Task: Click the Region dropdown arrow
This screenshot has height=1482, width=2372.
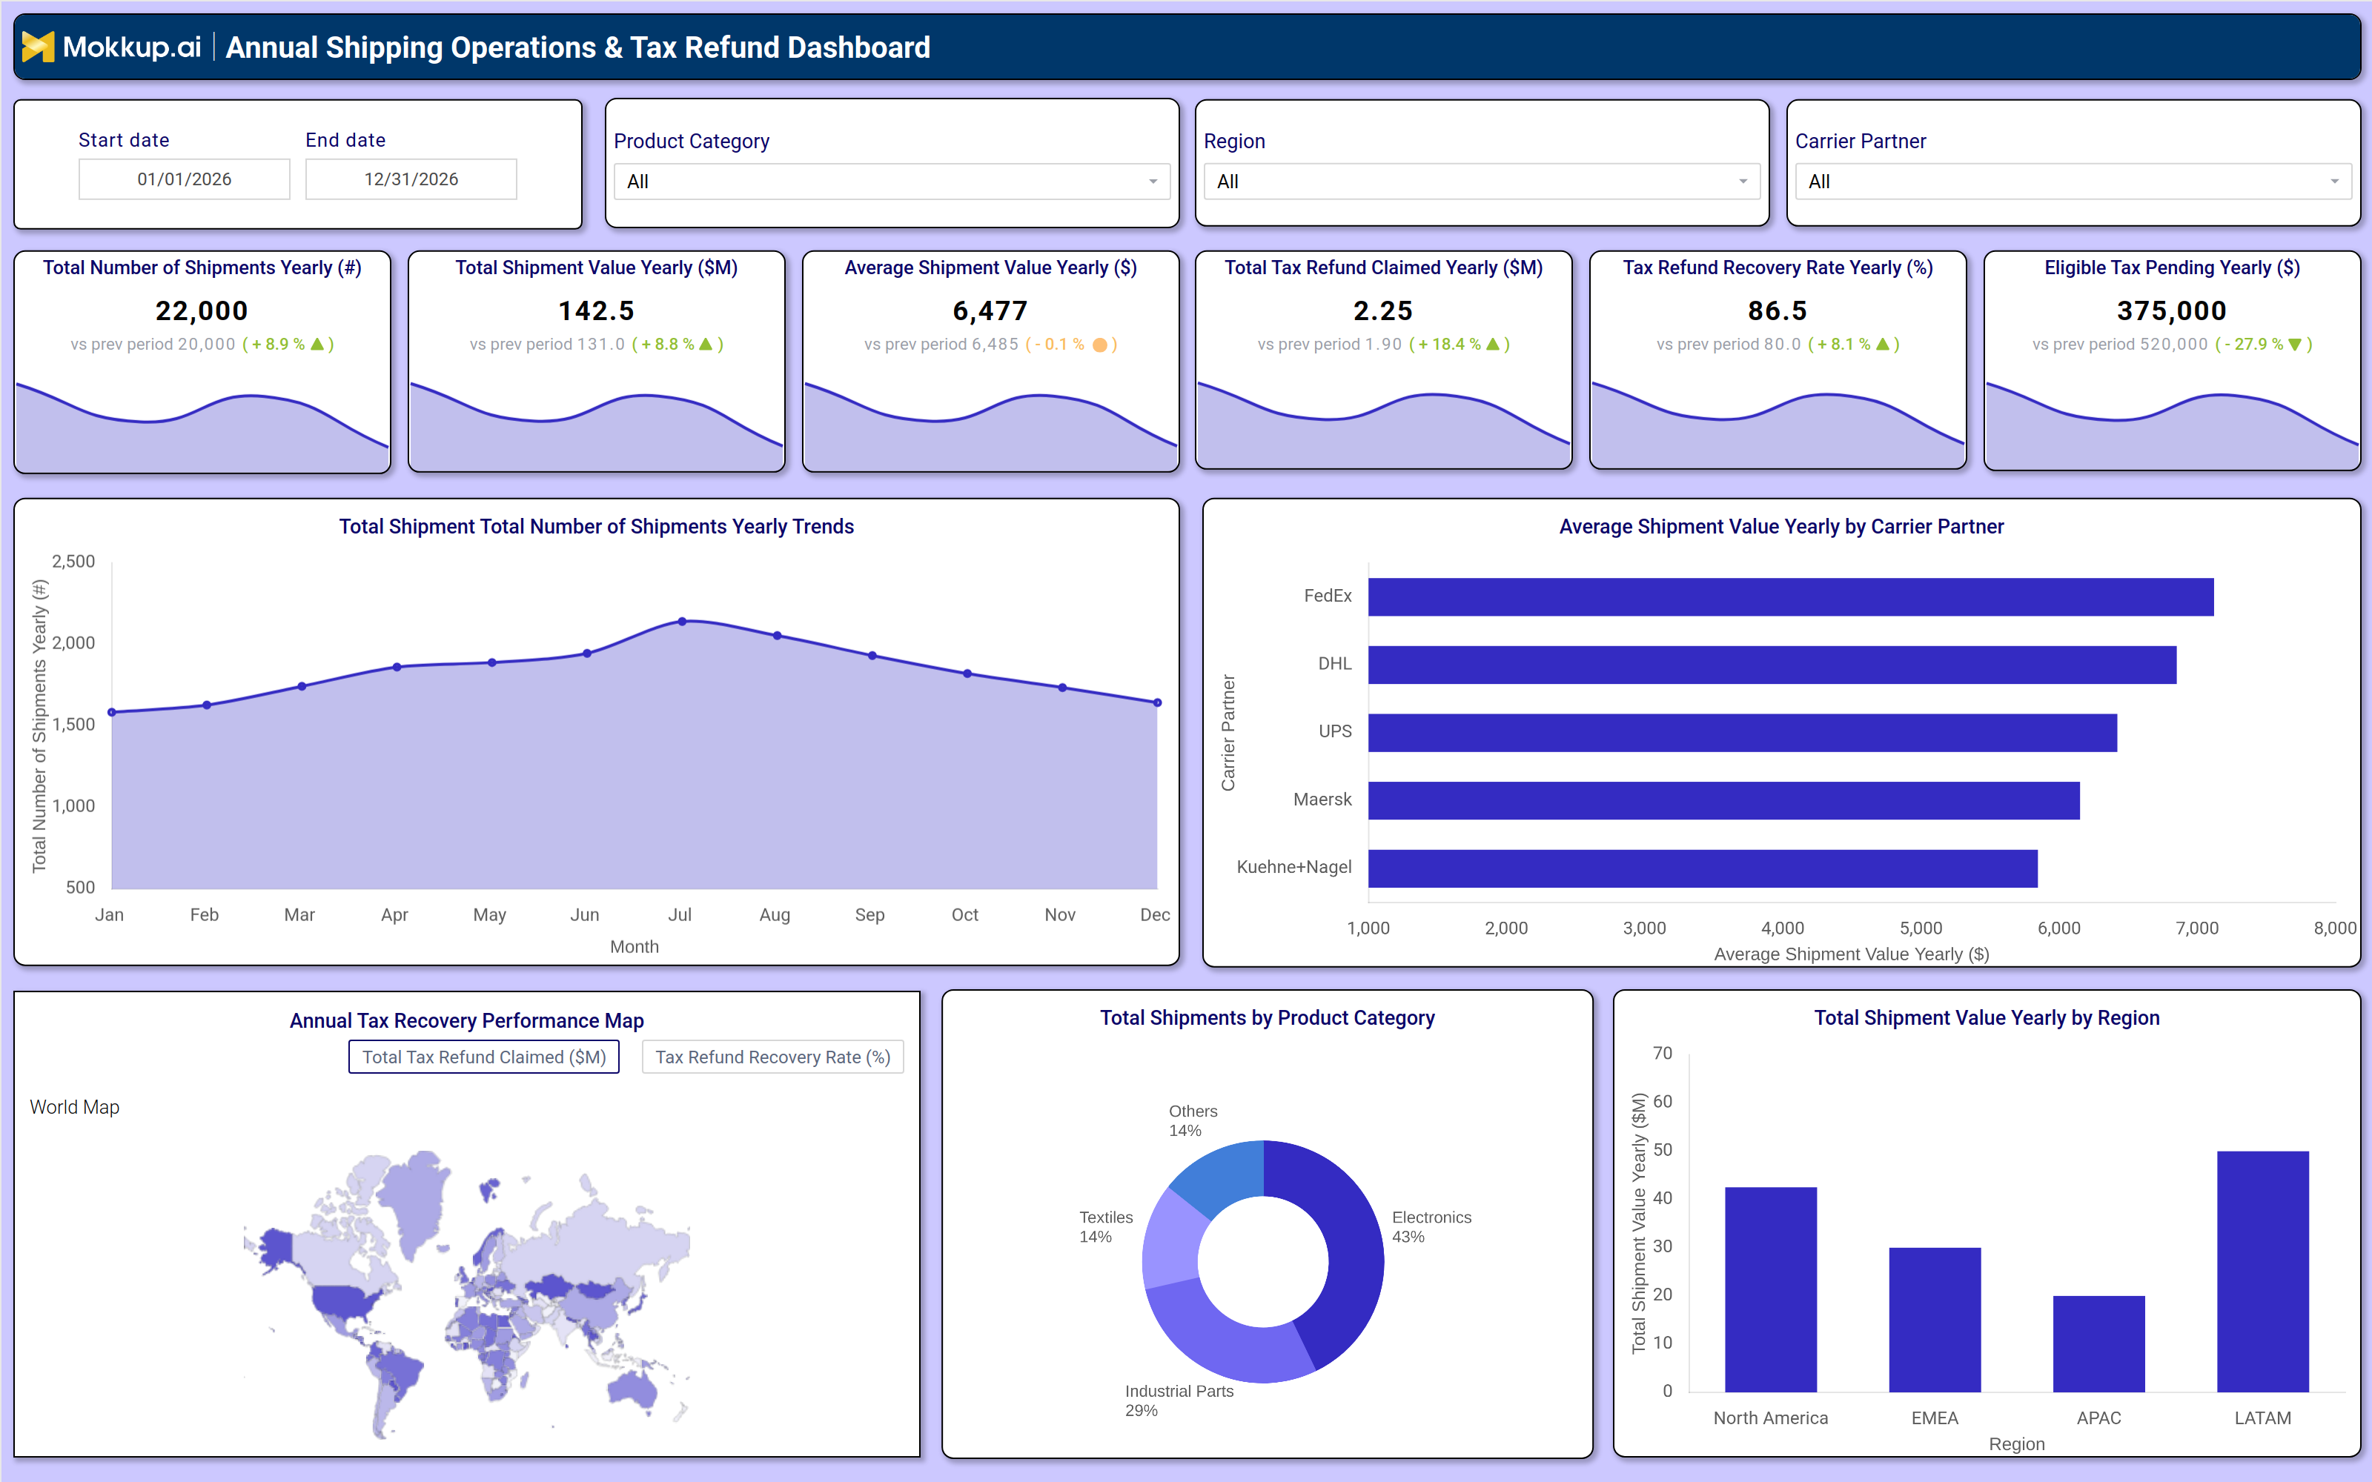Action: tap(1743, 182)
